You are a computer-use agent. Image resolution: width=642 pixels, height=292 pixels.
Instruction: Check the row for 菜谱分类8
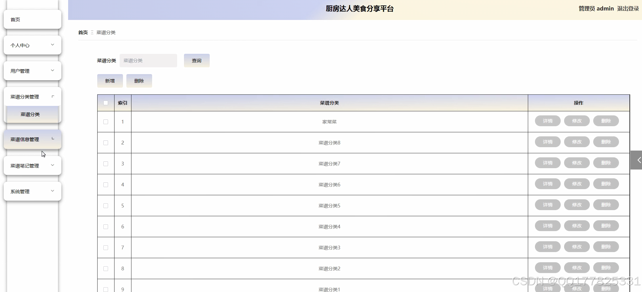tap(106, 143)
